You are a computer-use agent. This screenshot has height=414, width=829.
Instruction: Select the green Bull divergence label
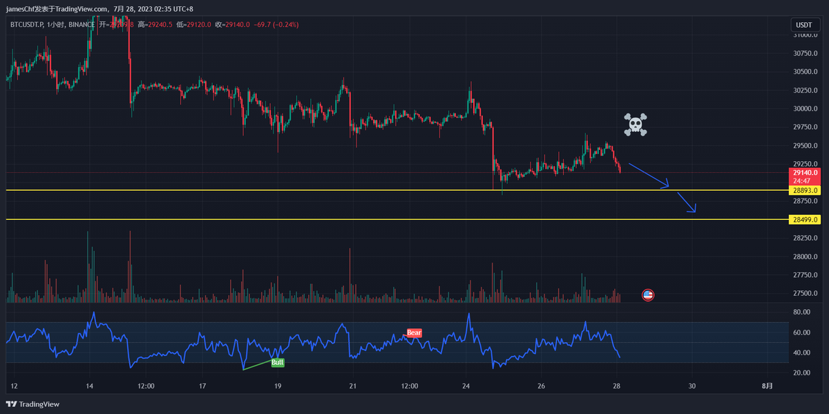(x=277, y=362)
